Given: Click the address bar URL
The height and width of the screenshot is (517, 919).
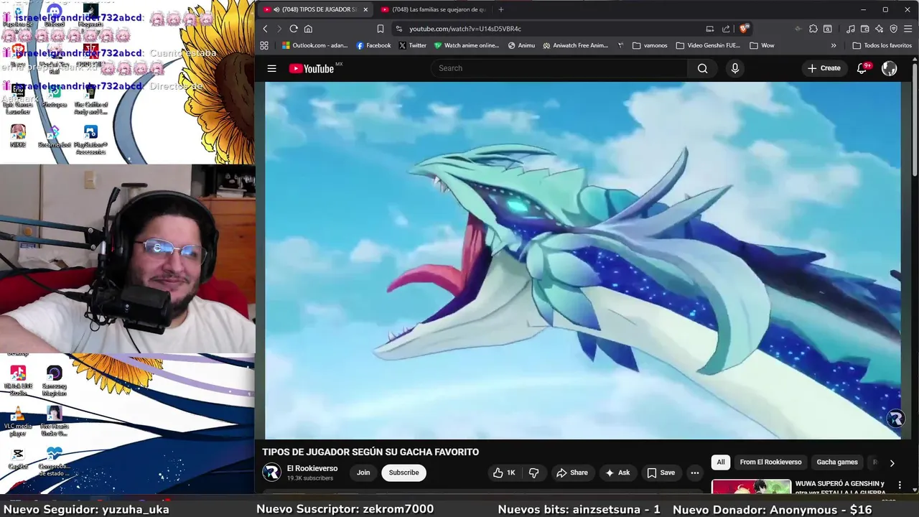Looking at the screenshot, I should (465, 29).
